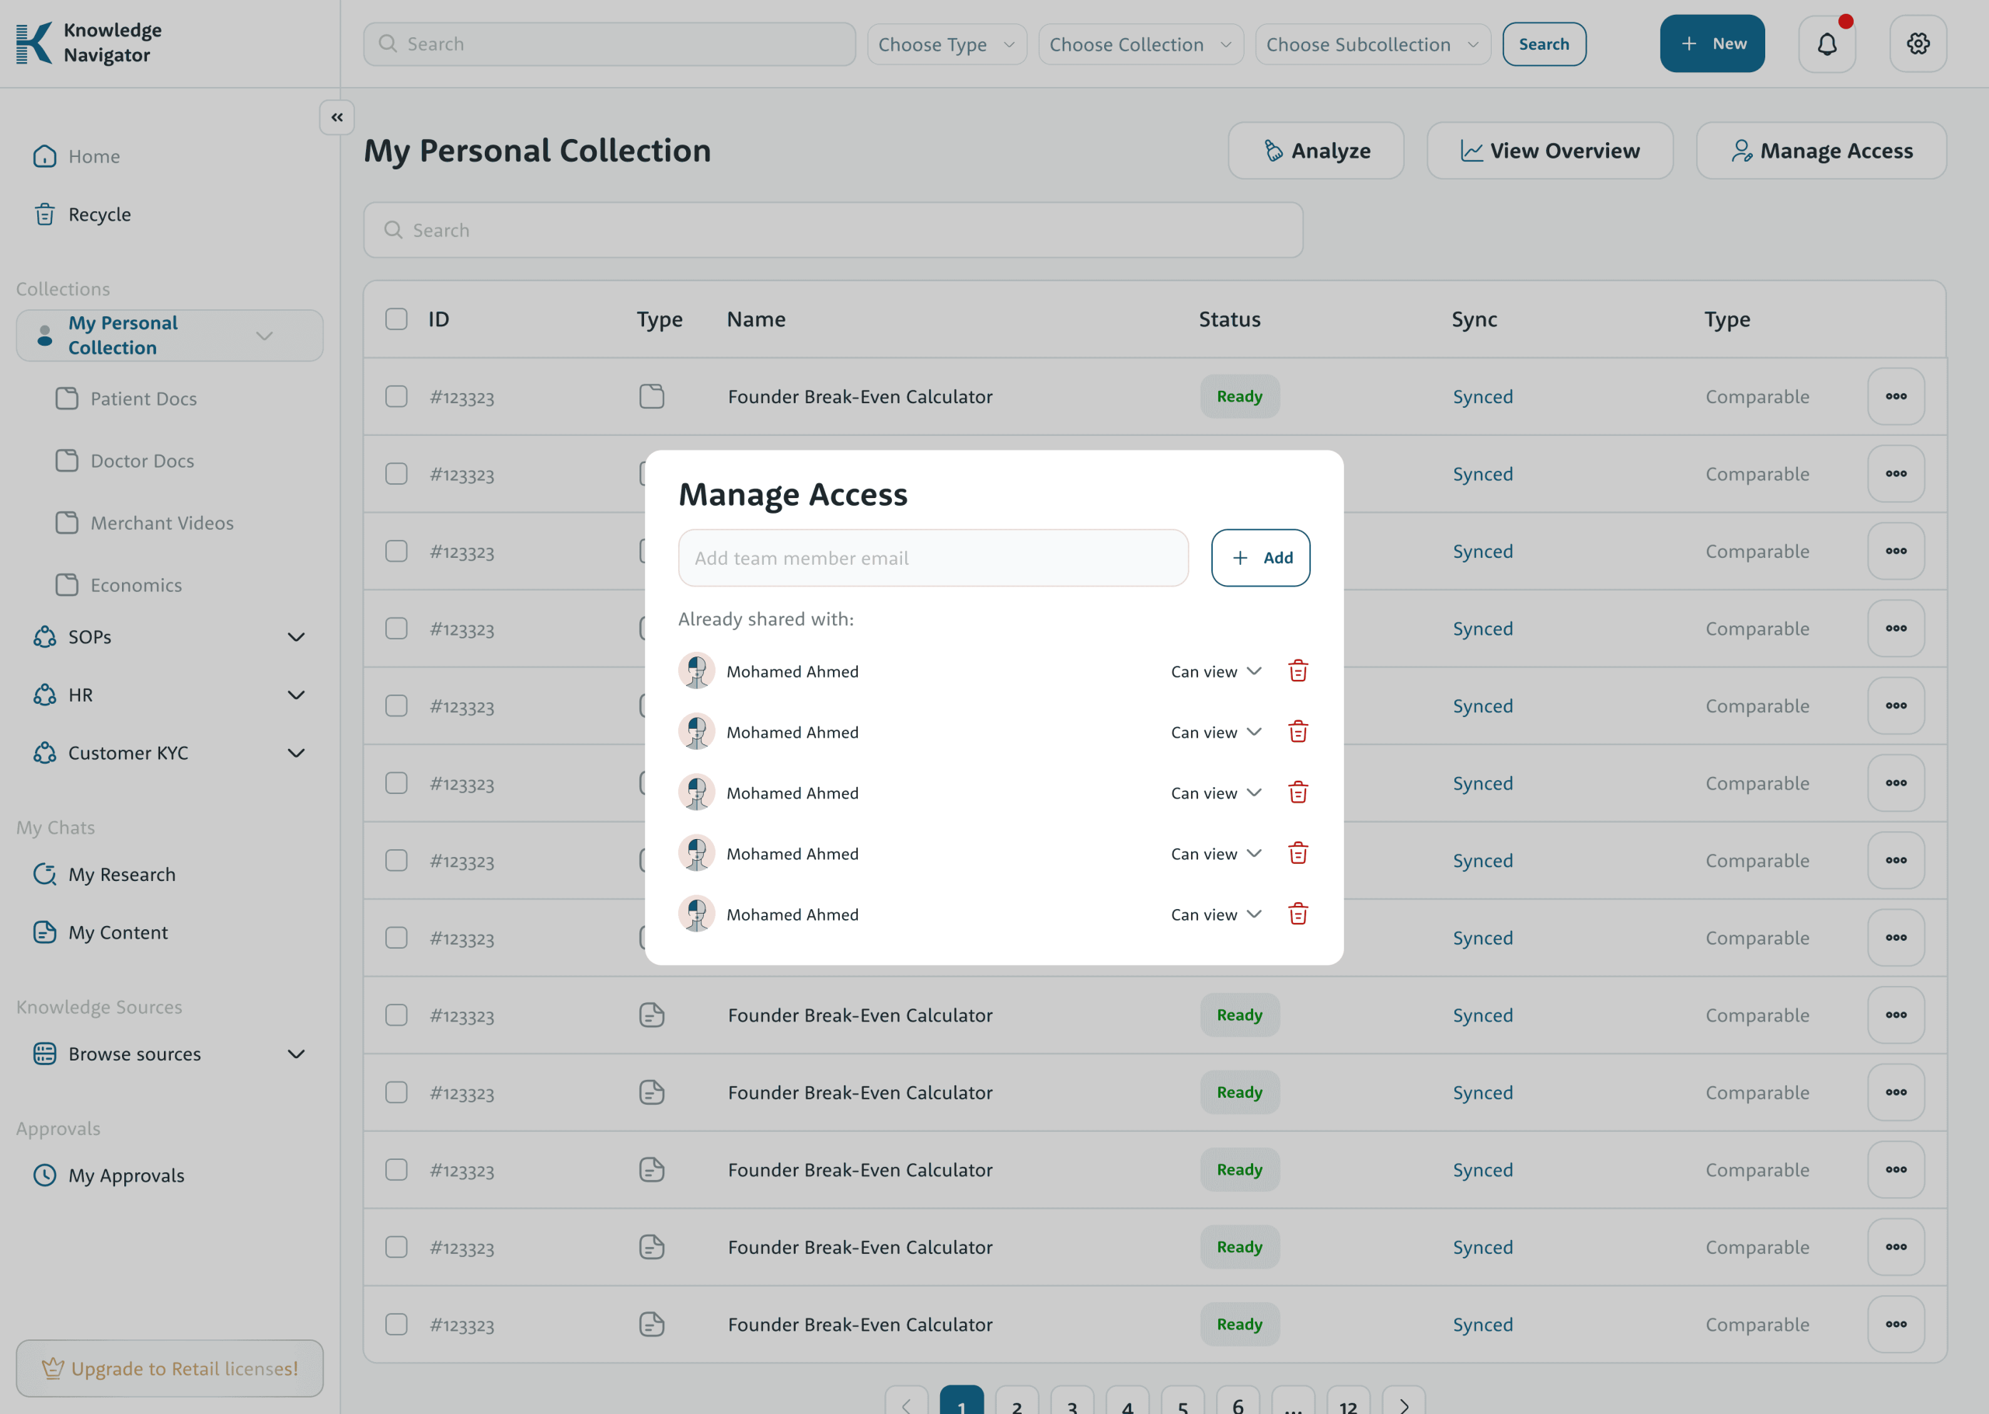Check the first table row checkbox

tap(396, 396)
